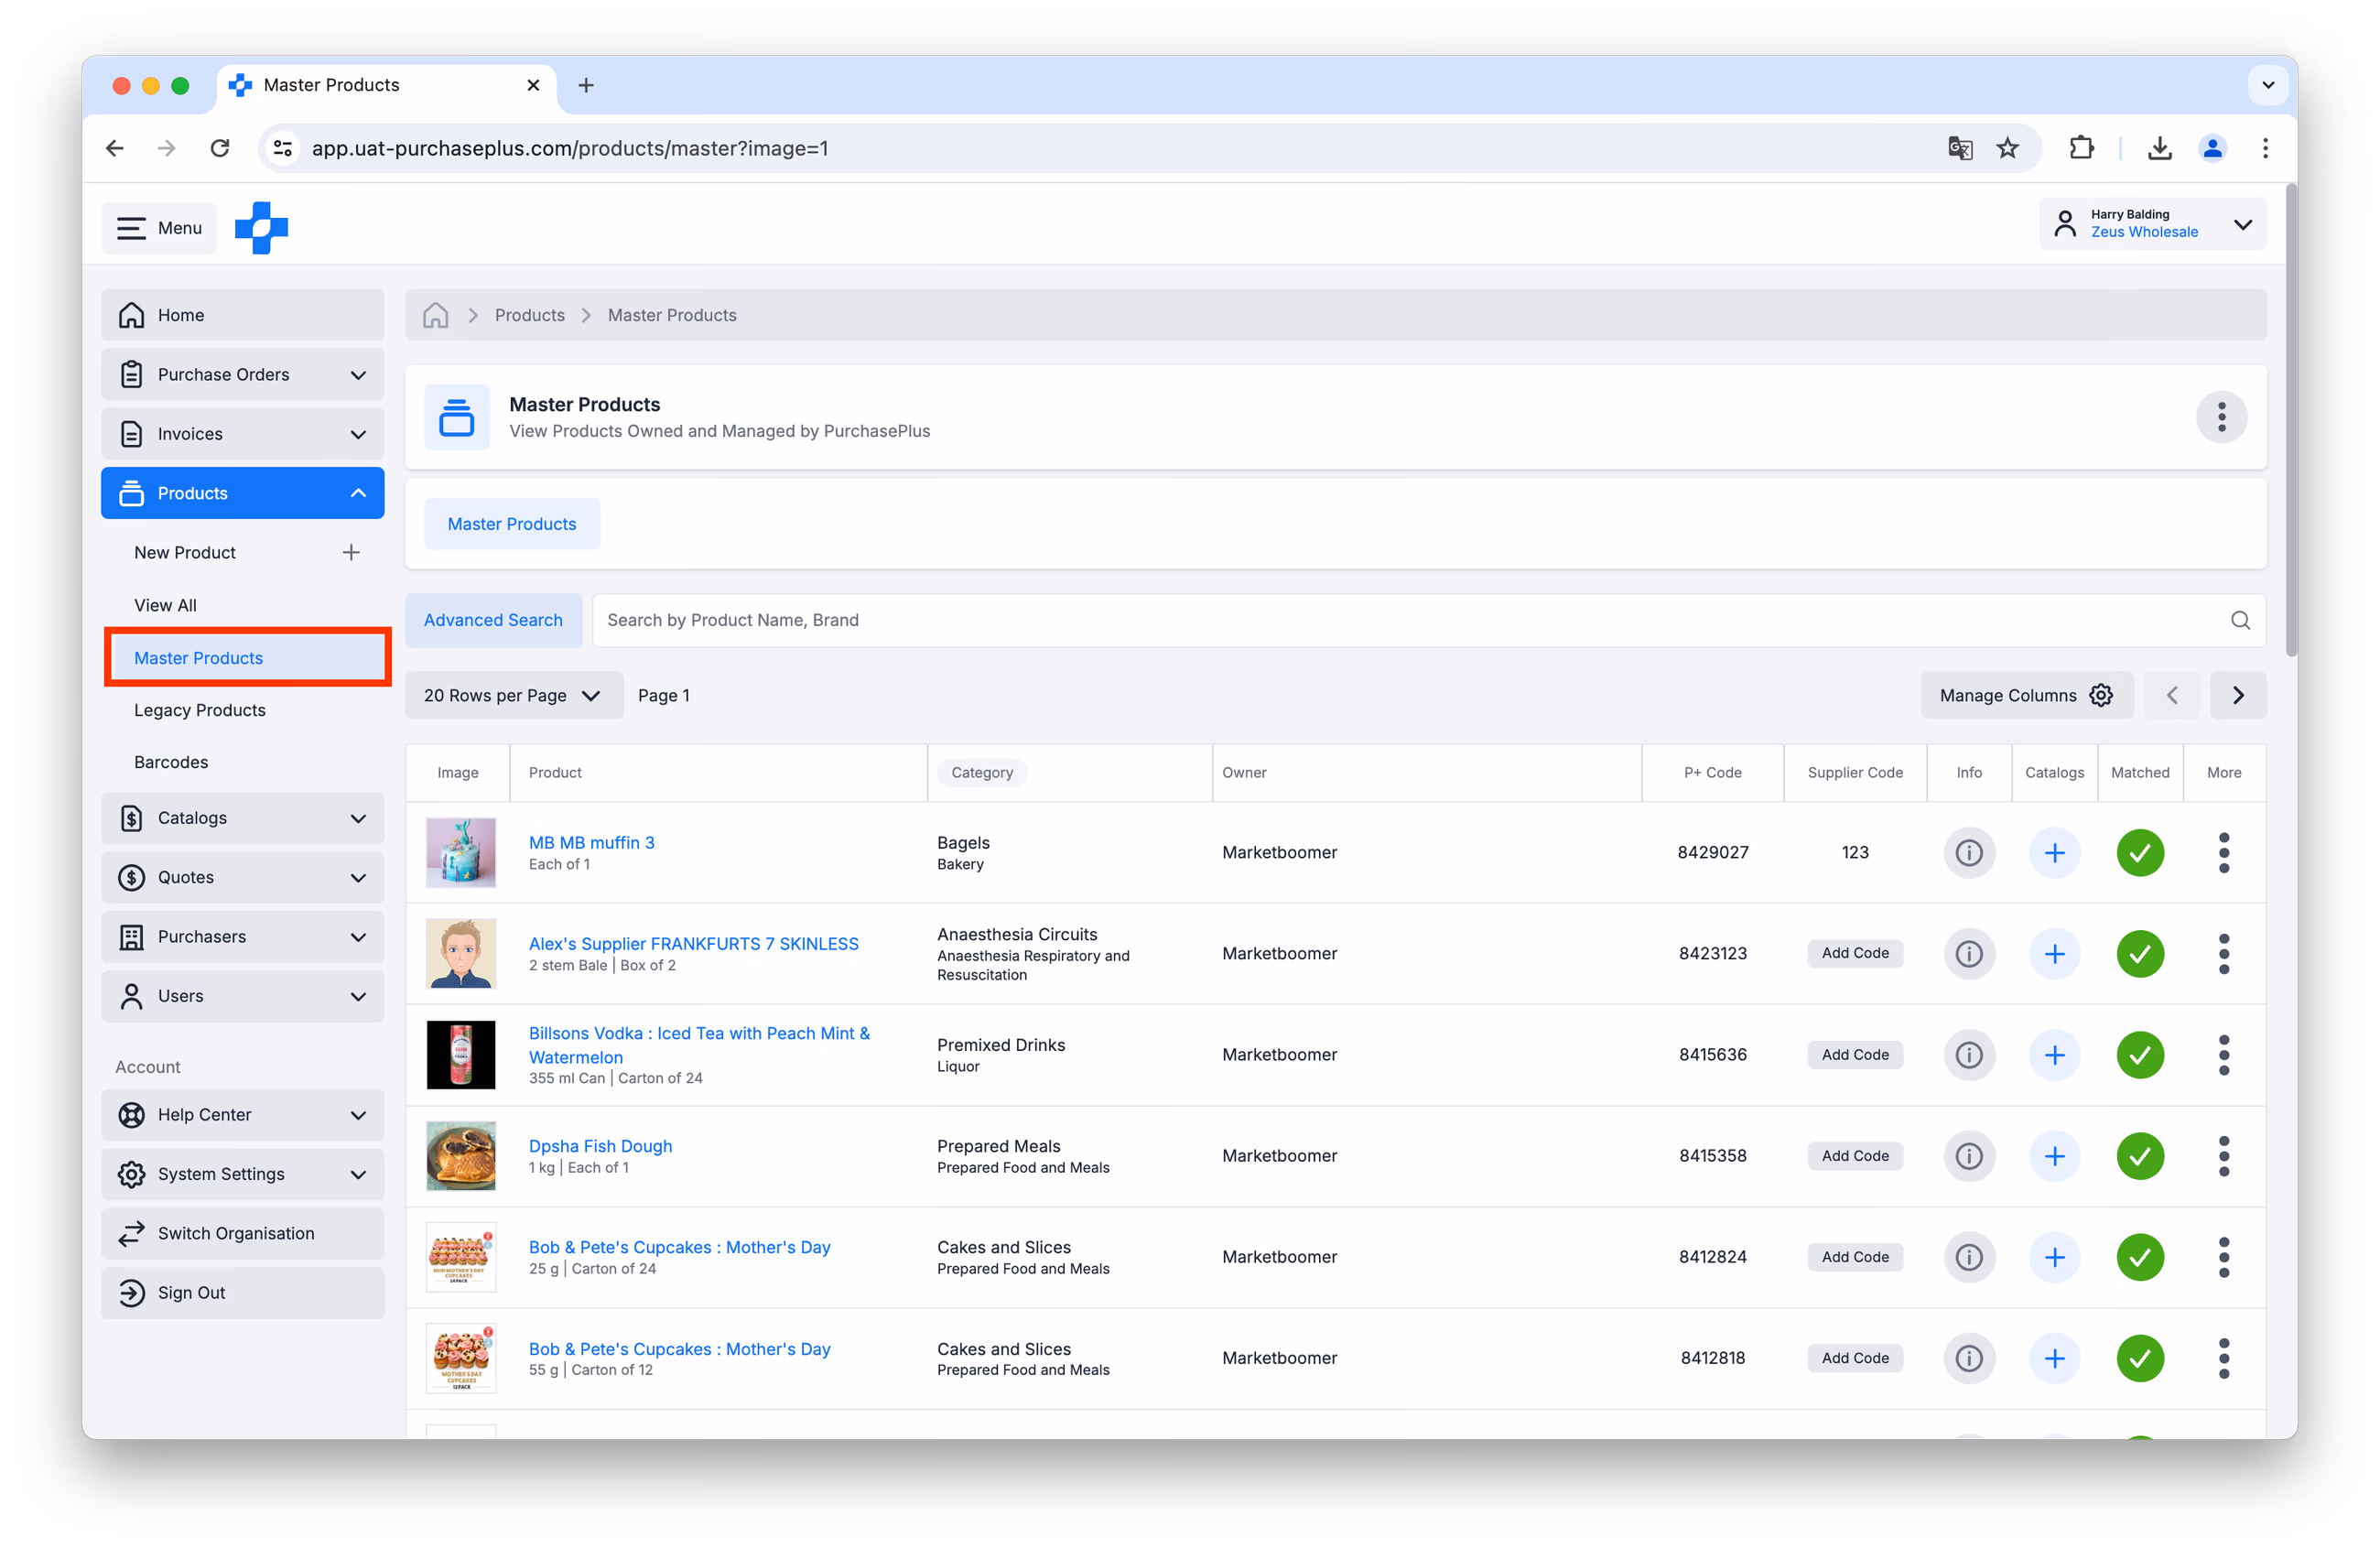Open Harry Balding account dropdown
The image size is (2380, 1548).
tap(2151, 224)
